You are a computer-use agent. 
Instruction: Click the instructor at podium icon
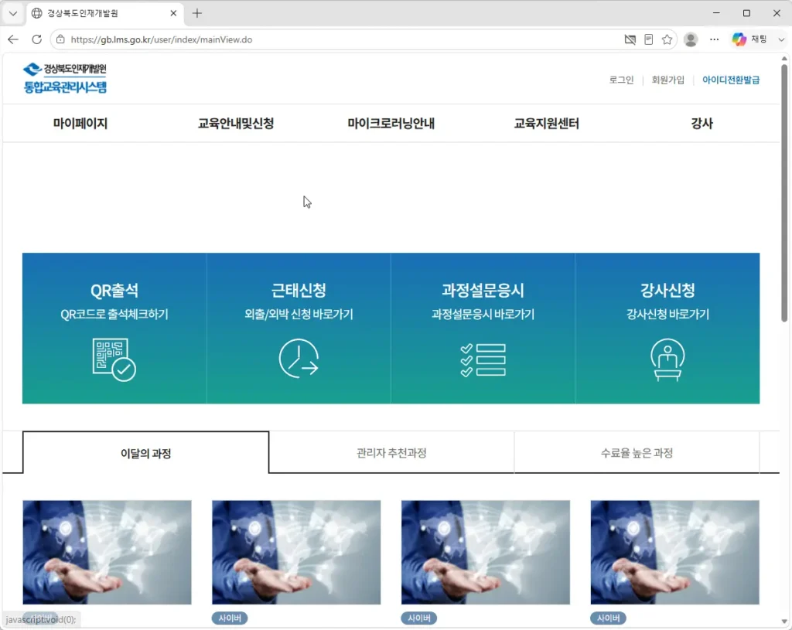[x=667, y=359]
